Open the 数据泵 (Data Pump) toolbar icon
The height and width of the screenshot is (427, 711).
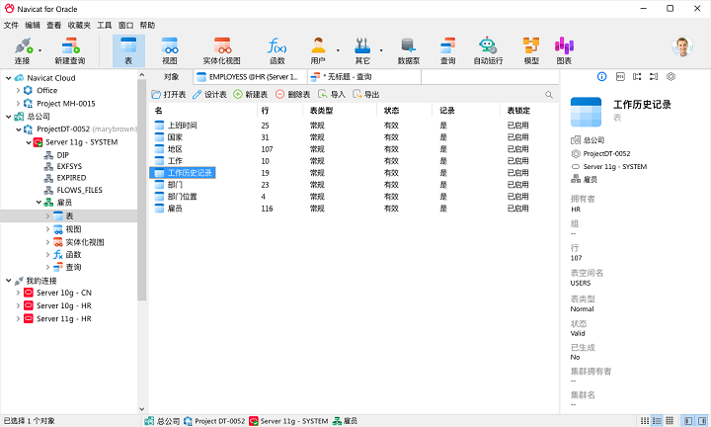pyautogui.click(x=409, y=50)
